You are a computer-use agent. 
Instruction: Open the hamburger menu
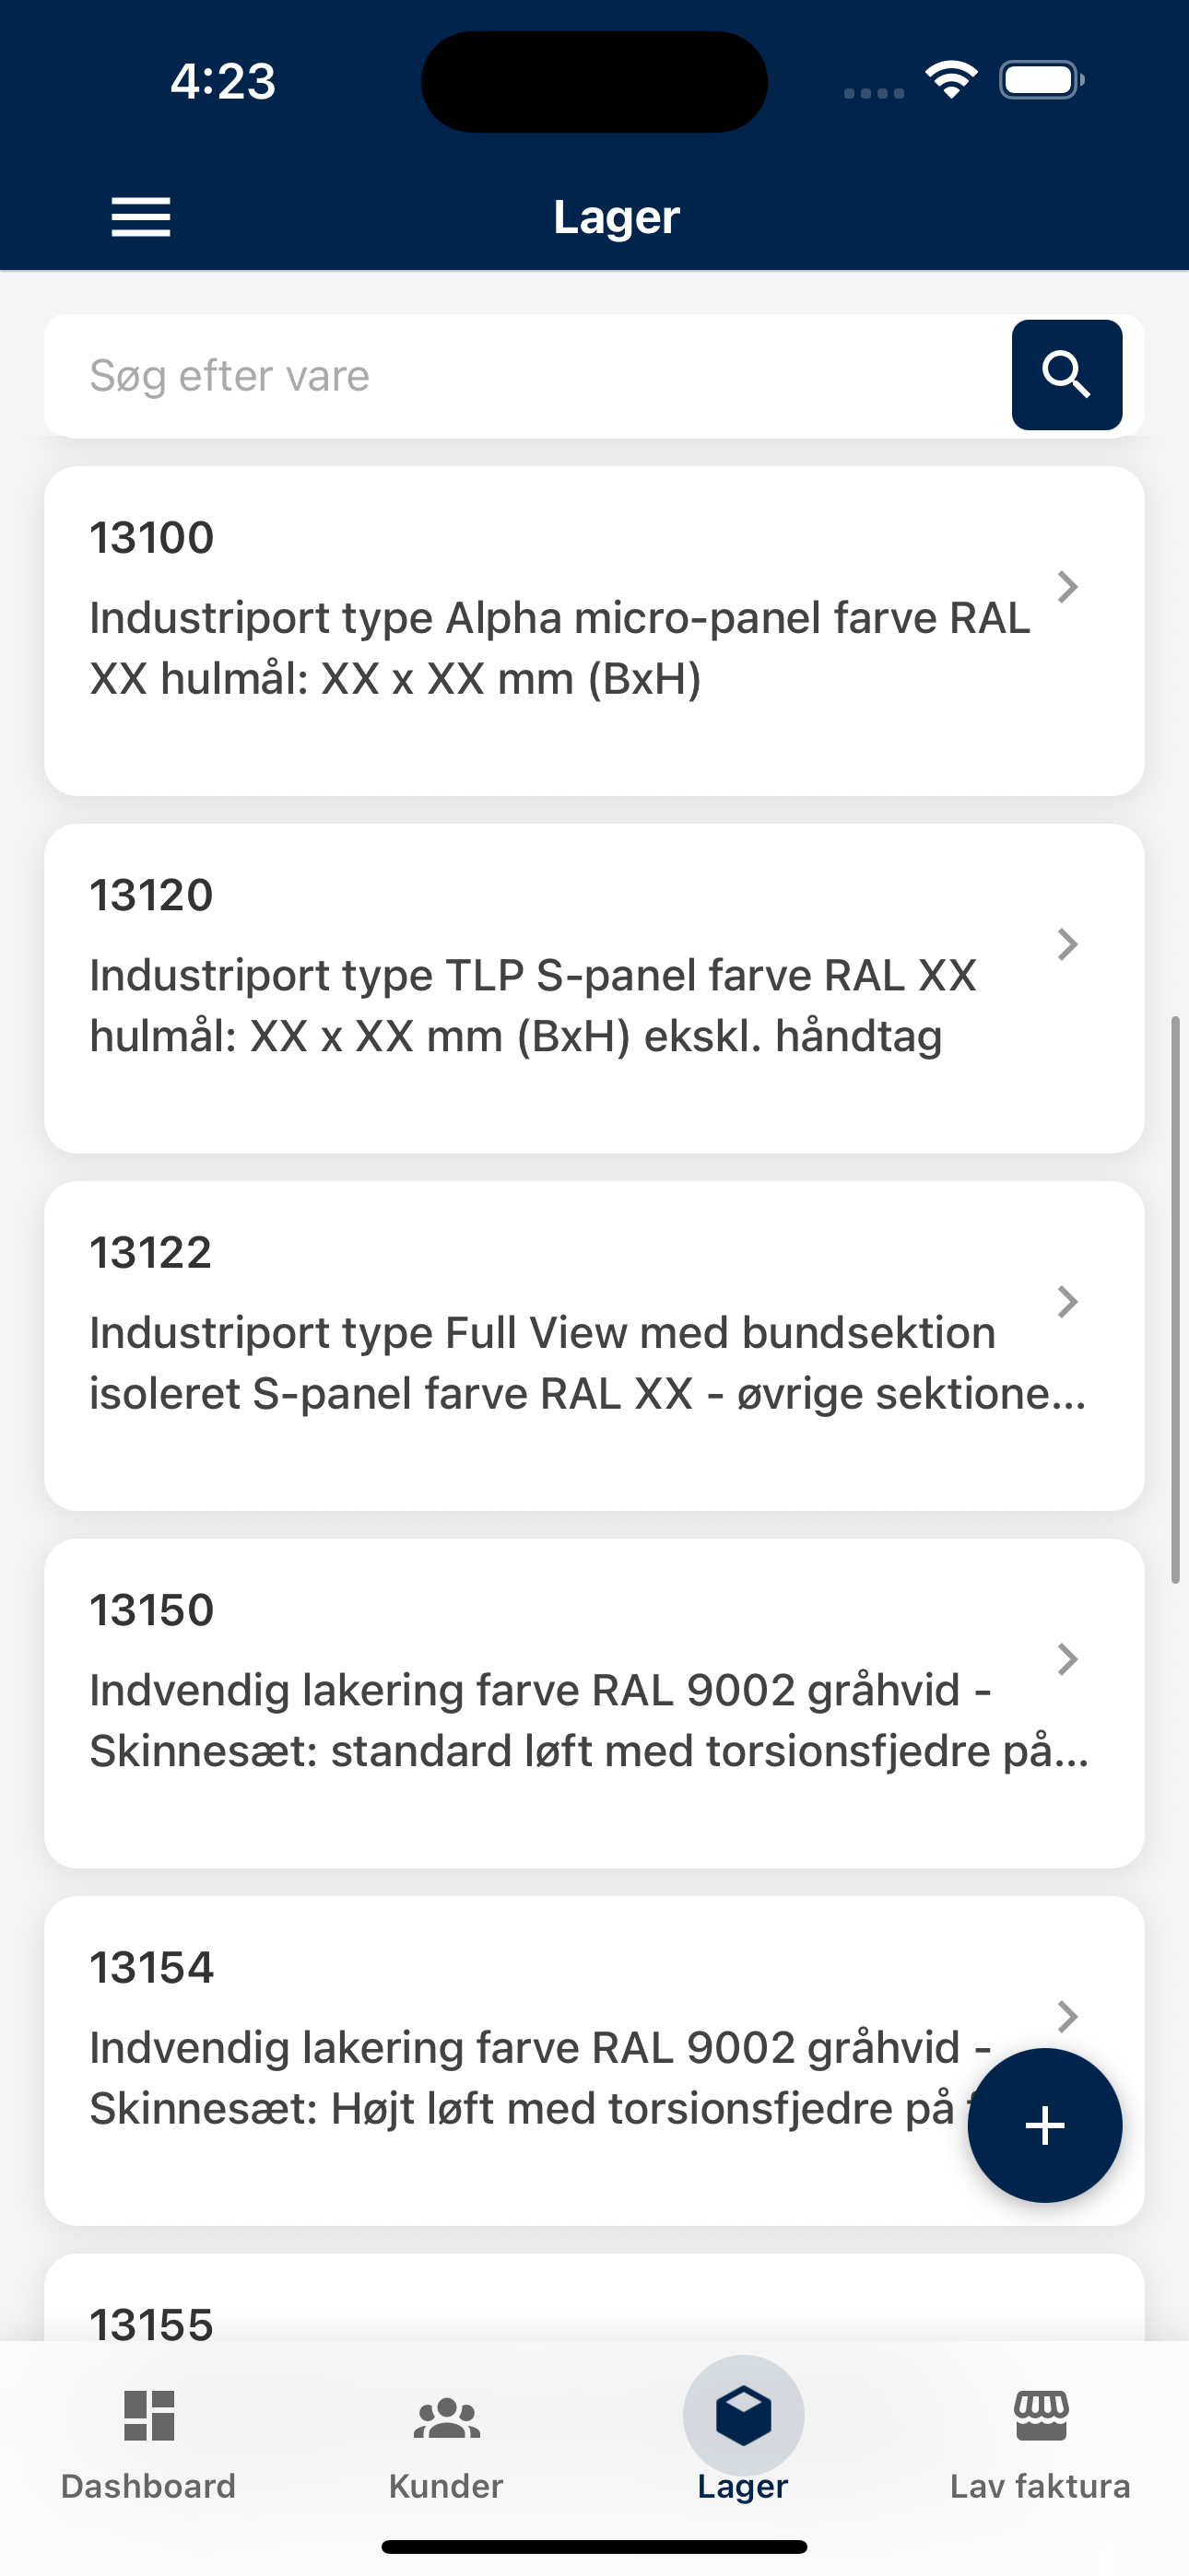141,217
